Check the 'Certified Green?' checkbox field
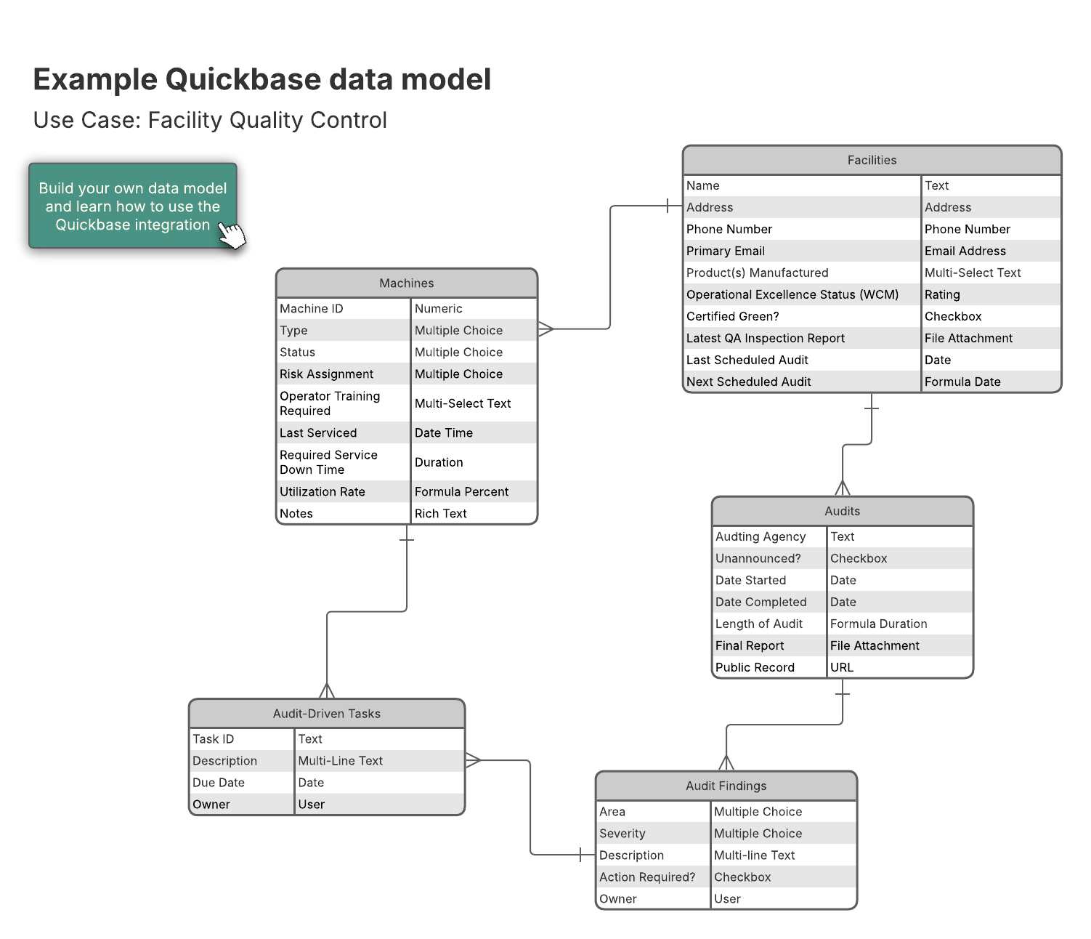Image resolution: width=1091 pixels, height=939 pixels. pyautogui.click(x=733, y=316)
